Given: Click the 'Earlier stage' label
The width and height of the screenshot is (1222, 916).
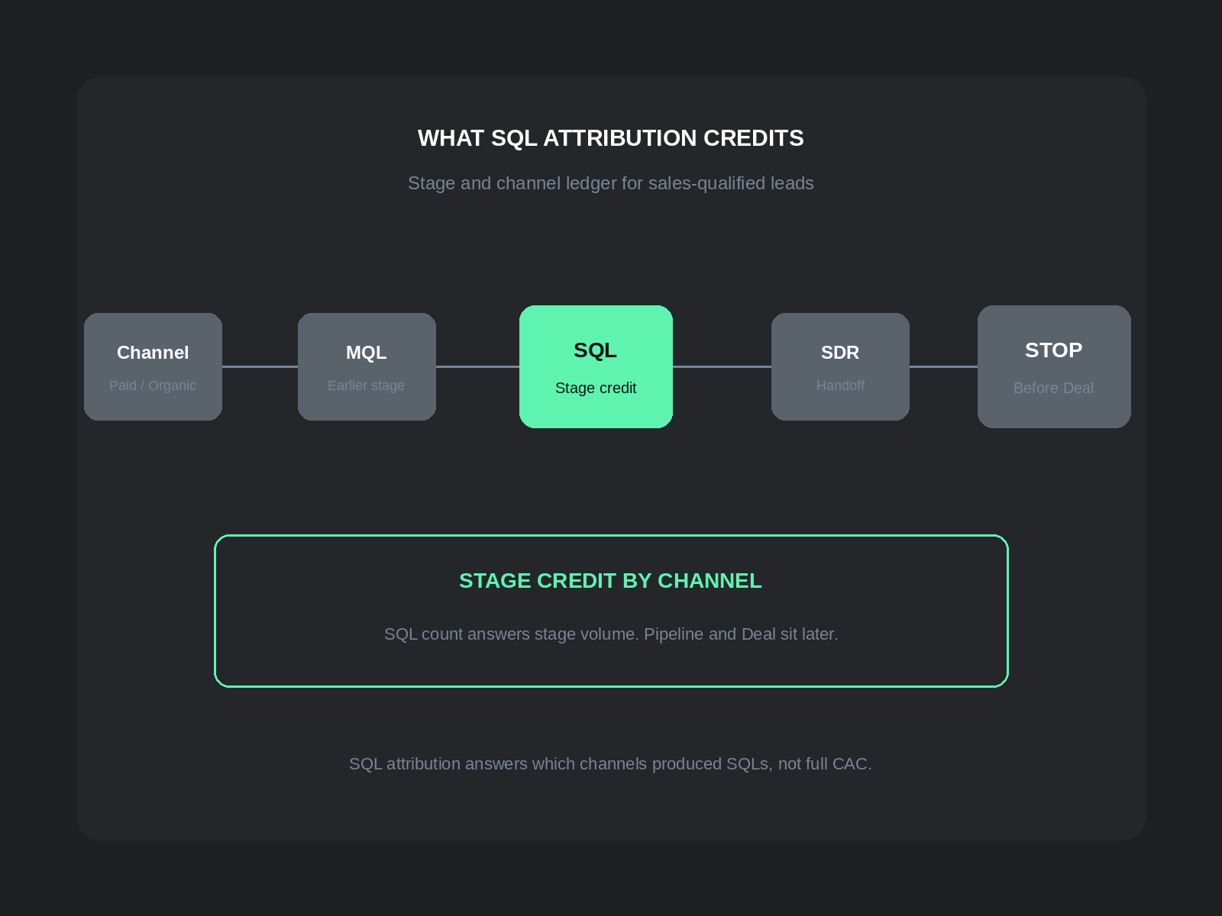Looking at the screenshot, I should pyautogui.click(x=367, y=385).
